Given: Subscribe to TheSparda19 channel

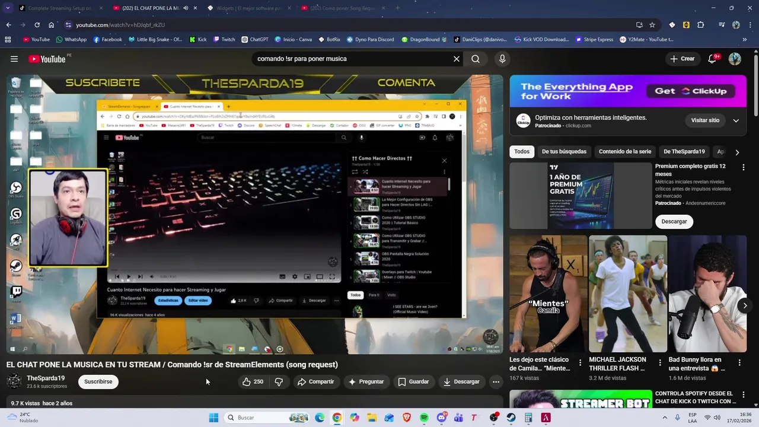Looking at the screenshot, I should [98, 382].
